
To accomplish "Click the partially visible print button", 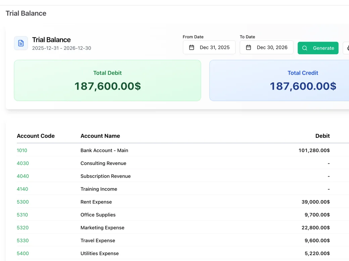I will [x=346, y=48].
